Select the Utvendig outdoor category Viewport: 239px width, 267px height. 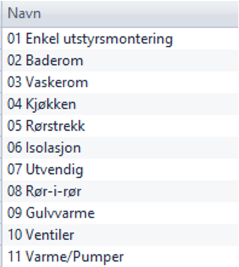[54, 170]
